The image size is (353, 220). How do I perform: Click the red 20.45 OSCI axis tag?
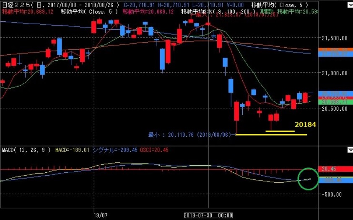click(335, 169)
